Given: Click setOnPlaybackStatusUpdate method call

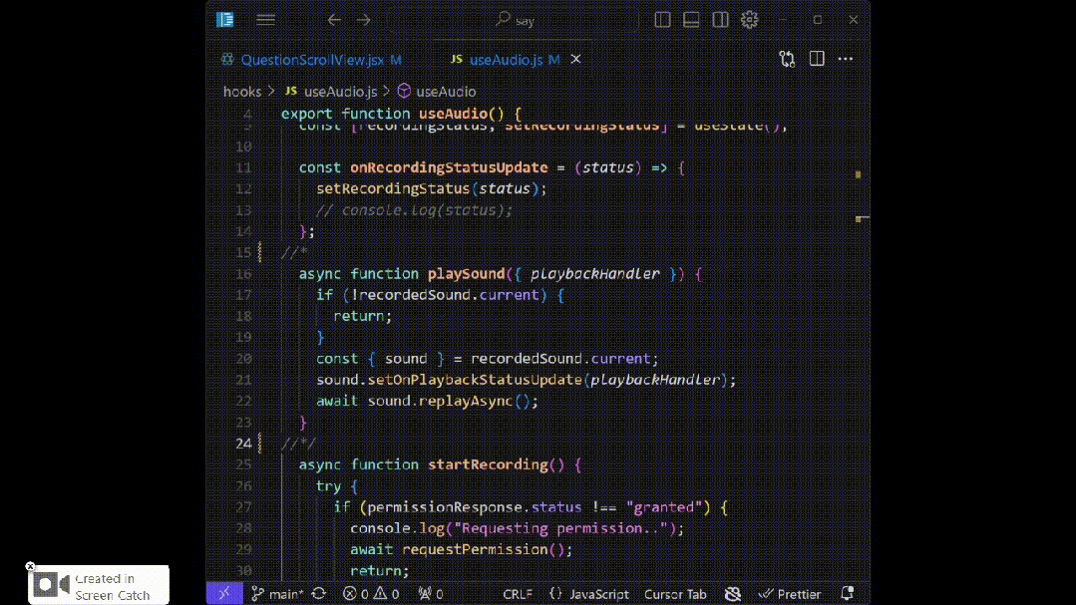Looking at the screenshot, I should (x=475, y=380).
